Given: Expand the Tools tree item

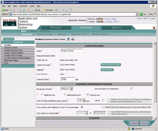Looking at the screenshot, I should pyautogui.click(x=3, y=63).
